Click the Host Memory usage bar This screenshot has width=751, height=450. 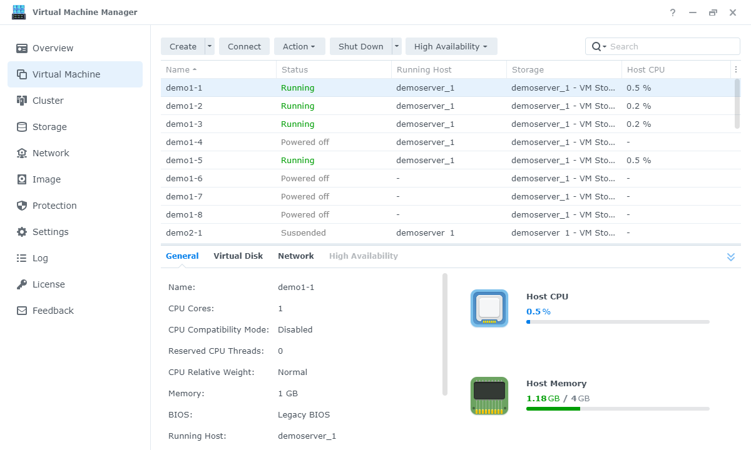[x=618, y=409]
